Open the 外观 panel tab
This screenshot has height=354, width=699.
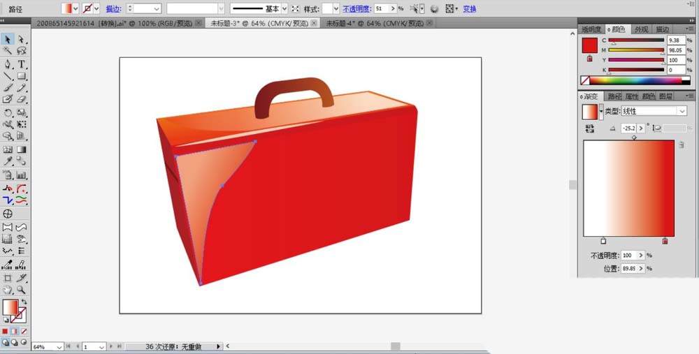641,29
